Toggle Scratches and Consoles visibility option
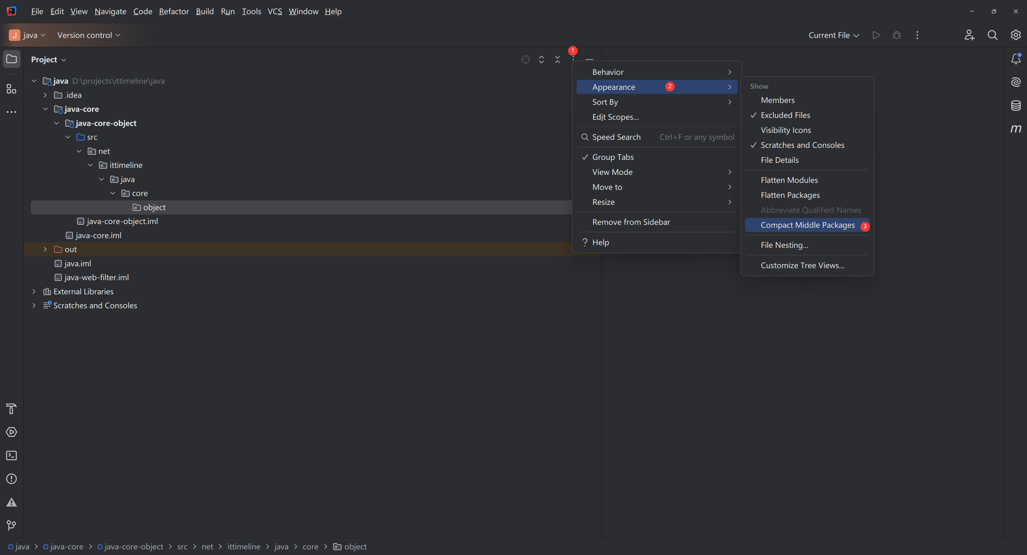Image resolution: width=1027 pixels, height=555 pixels. 802,145
